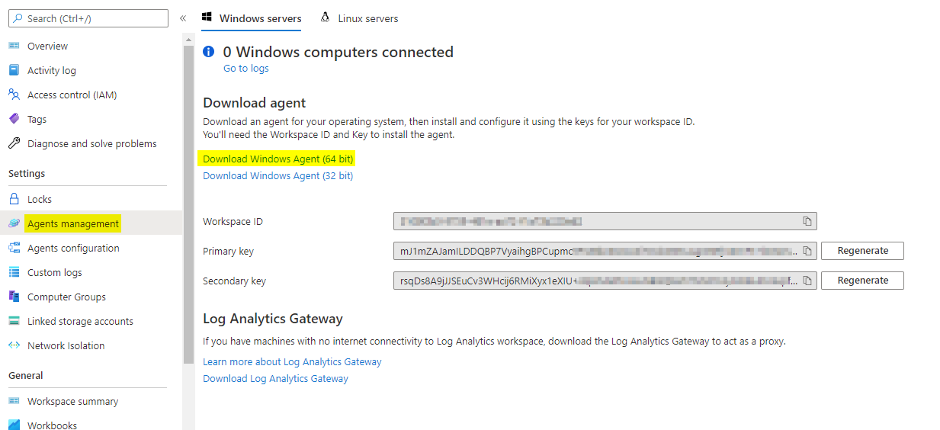Click the Tags icon in sidebar
The width and height of the screenshot is (940, 430).
[14, 119]
